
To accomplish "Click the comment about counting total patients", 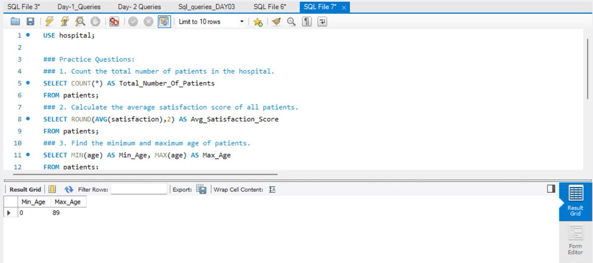I will (x=159, y=71).
